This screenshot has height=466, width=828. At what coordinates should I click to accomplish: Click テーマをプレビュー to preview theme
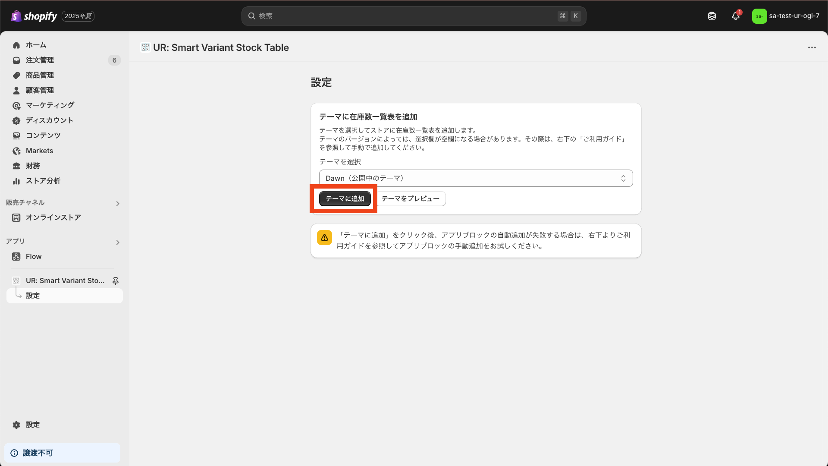pos(411,198)
